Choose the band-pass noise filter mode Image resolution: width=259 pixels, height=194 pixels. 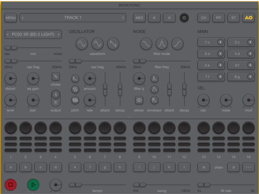[x=162, y=44]
